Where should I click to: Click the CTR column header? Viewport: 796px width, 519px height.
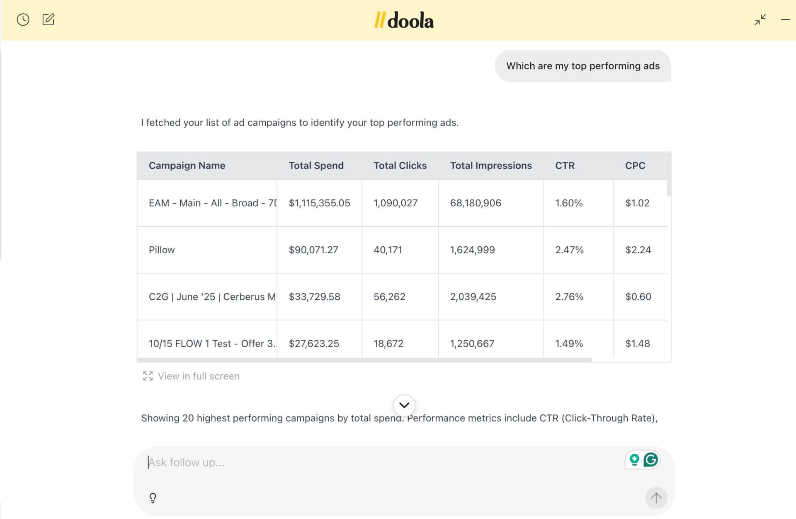coord(565,165)
